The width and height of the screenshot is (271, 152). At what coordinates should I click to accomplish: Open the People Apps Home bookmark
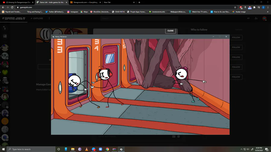tap(136, 12)
